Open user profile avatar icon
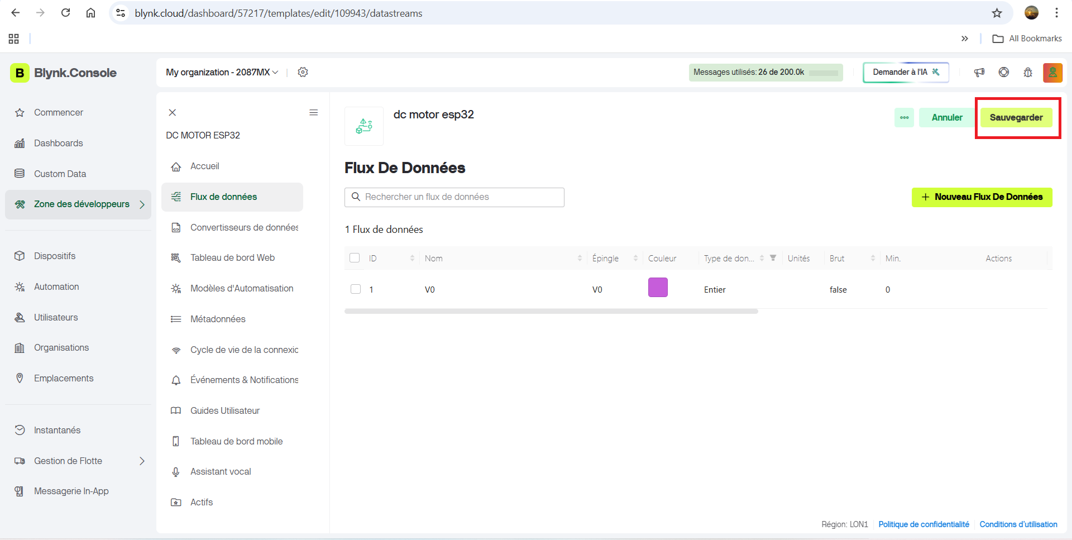Screen dimensions: 1072x540 pyautogui.click(x=1052, y=73)
